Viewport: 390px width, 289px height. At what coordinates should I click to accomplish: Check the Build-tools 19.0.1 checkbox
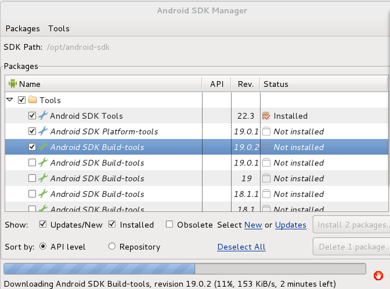tap(32, 163)
